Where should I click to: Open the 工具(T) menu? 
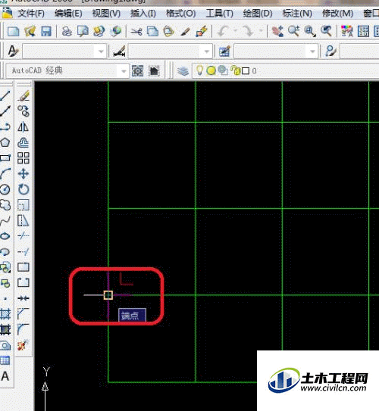tap(219, 14)
